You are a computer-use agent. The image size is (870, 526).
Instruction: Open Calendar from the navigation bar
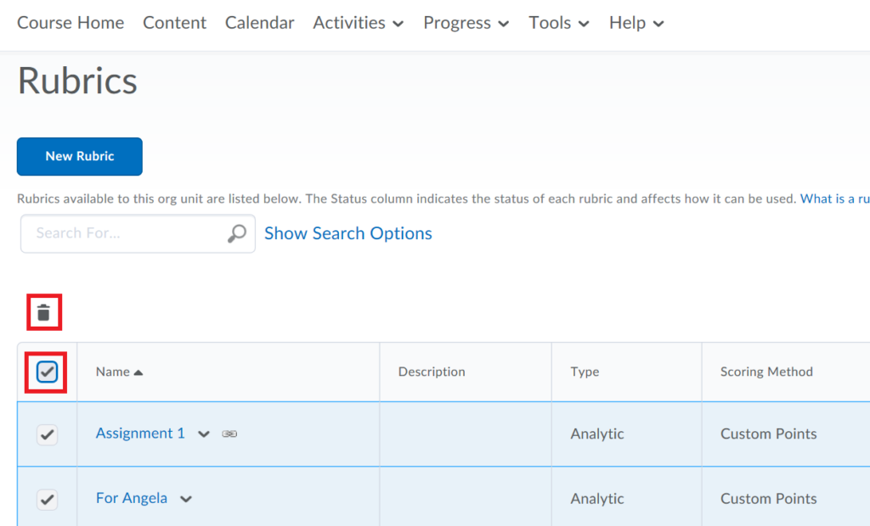pyautogui.click(x=259, y=23)
